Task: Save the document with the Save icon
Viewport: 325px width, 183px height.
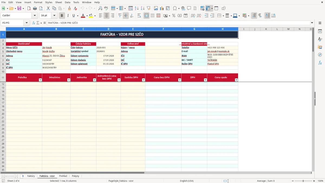Action: (19, 8)
